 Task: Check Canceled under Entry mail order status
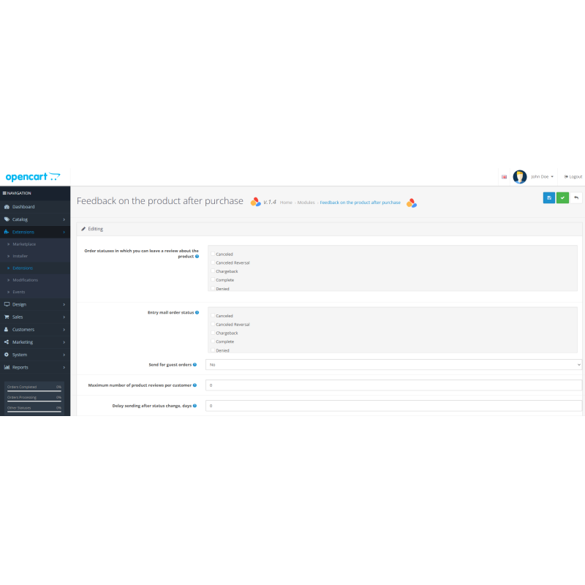tap(212, 315)
